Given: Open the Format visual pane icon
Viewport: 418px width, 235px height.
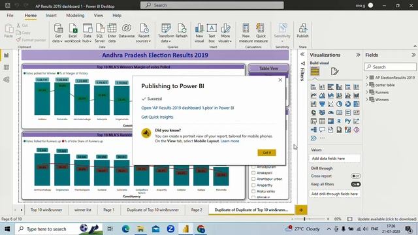Looking at the screenshot, I should coord(334,71).
